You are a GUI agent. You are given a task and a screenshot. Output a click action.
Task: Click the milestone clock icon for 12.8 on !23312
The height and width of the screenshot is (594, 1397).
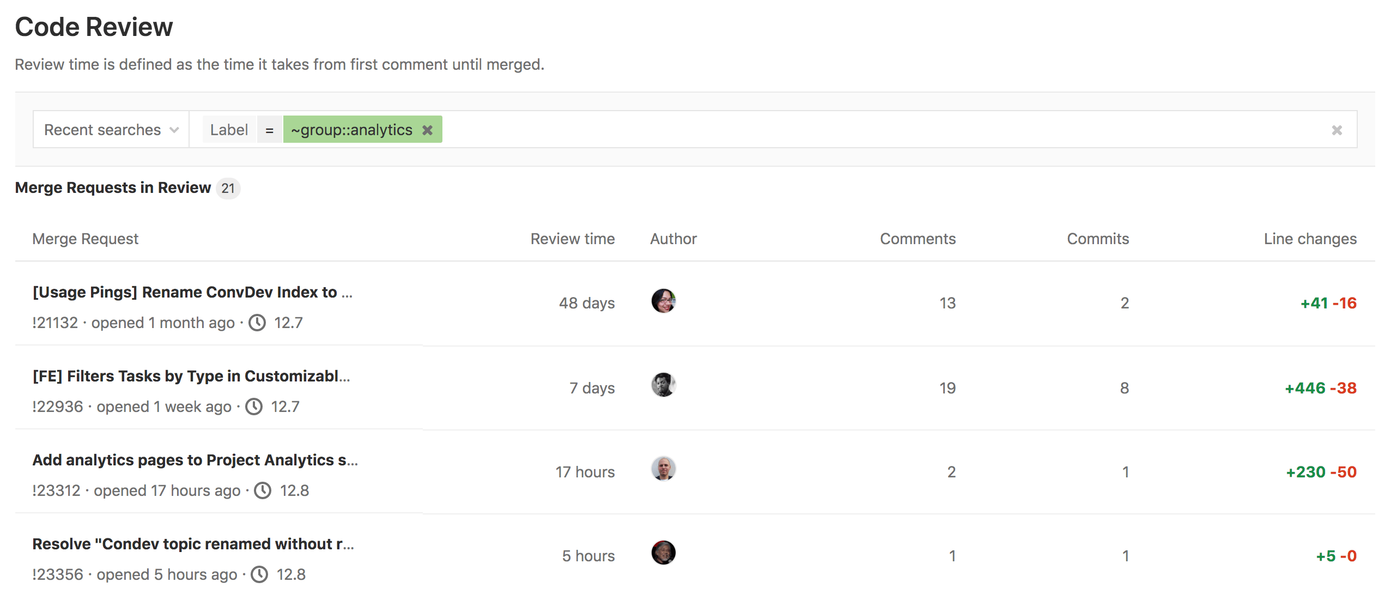tap(262, 490)
